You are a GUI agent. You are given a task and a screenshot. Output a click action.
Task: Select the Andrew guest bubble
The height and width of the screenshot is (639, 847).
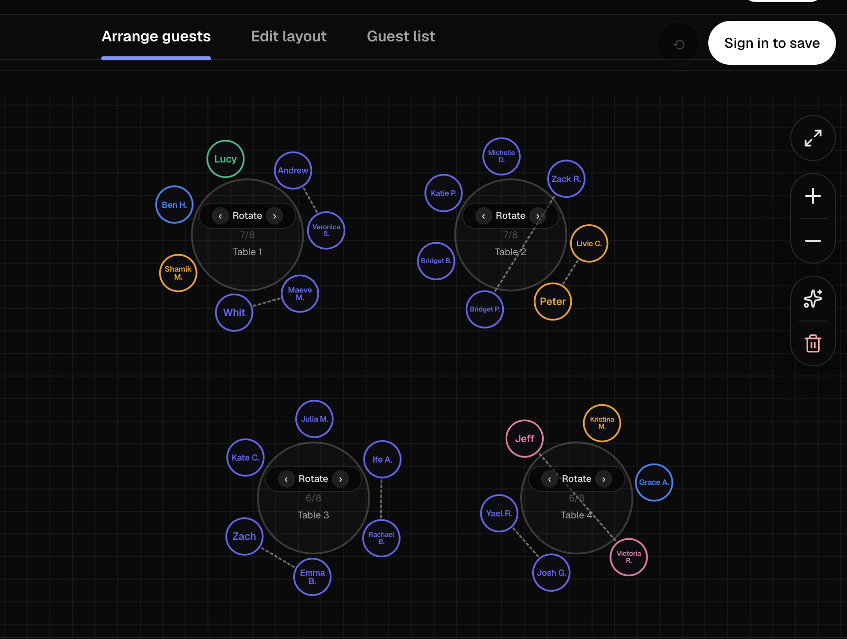point(293,170)
